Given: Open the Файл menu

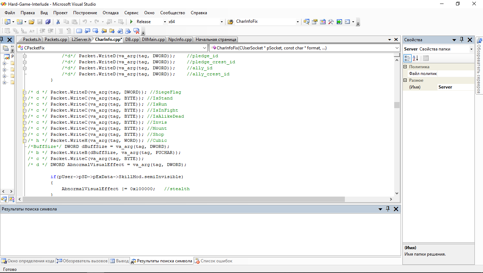Looking at the screenshot, I should point(10,13).
